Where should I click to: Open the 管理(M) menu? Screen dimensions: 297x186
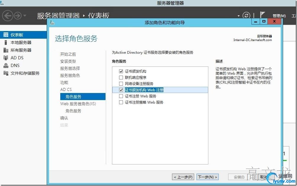[x=279, y=16]
